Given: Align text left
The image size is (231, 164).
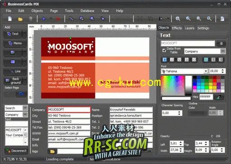Looking at the screenshot, I should click(x=206, y=60).
